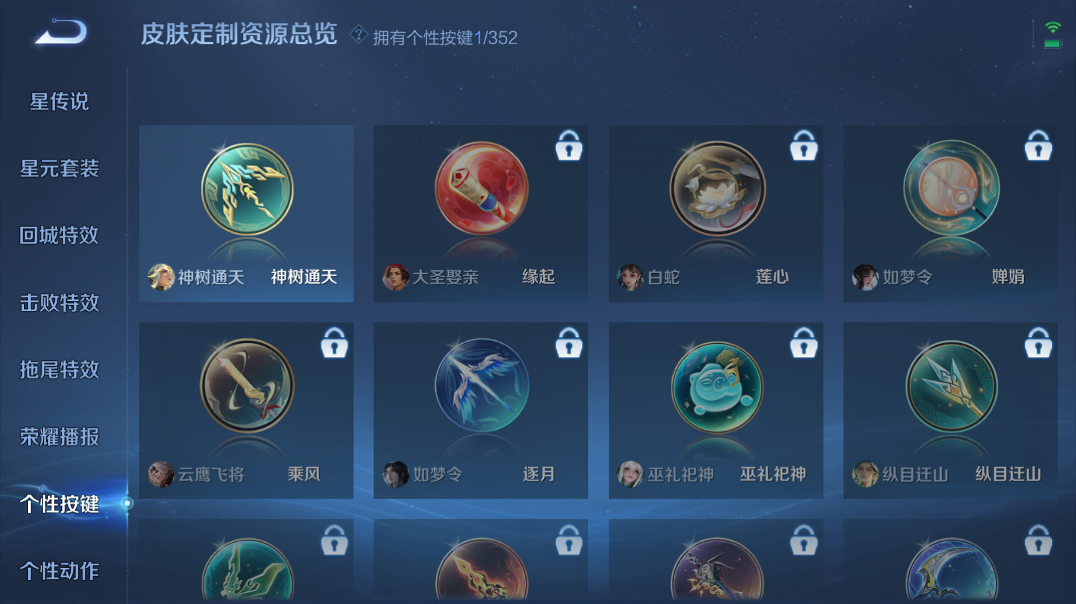Screen dimensions: 1076x604
Task: Open the 回城特效 tab
Action: coord(59,235)
